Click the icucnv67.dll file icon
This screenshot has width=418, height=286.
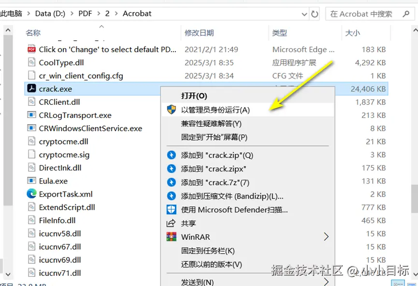point(31,246)
